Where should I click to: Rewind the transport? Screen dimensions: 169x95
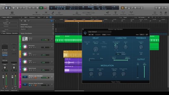30,8
